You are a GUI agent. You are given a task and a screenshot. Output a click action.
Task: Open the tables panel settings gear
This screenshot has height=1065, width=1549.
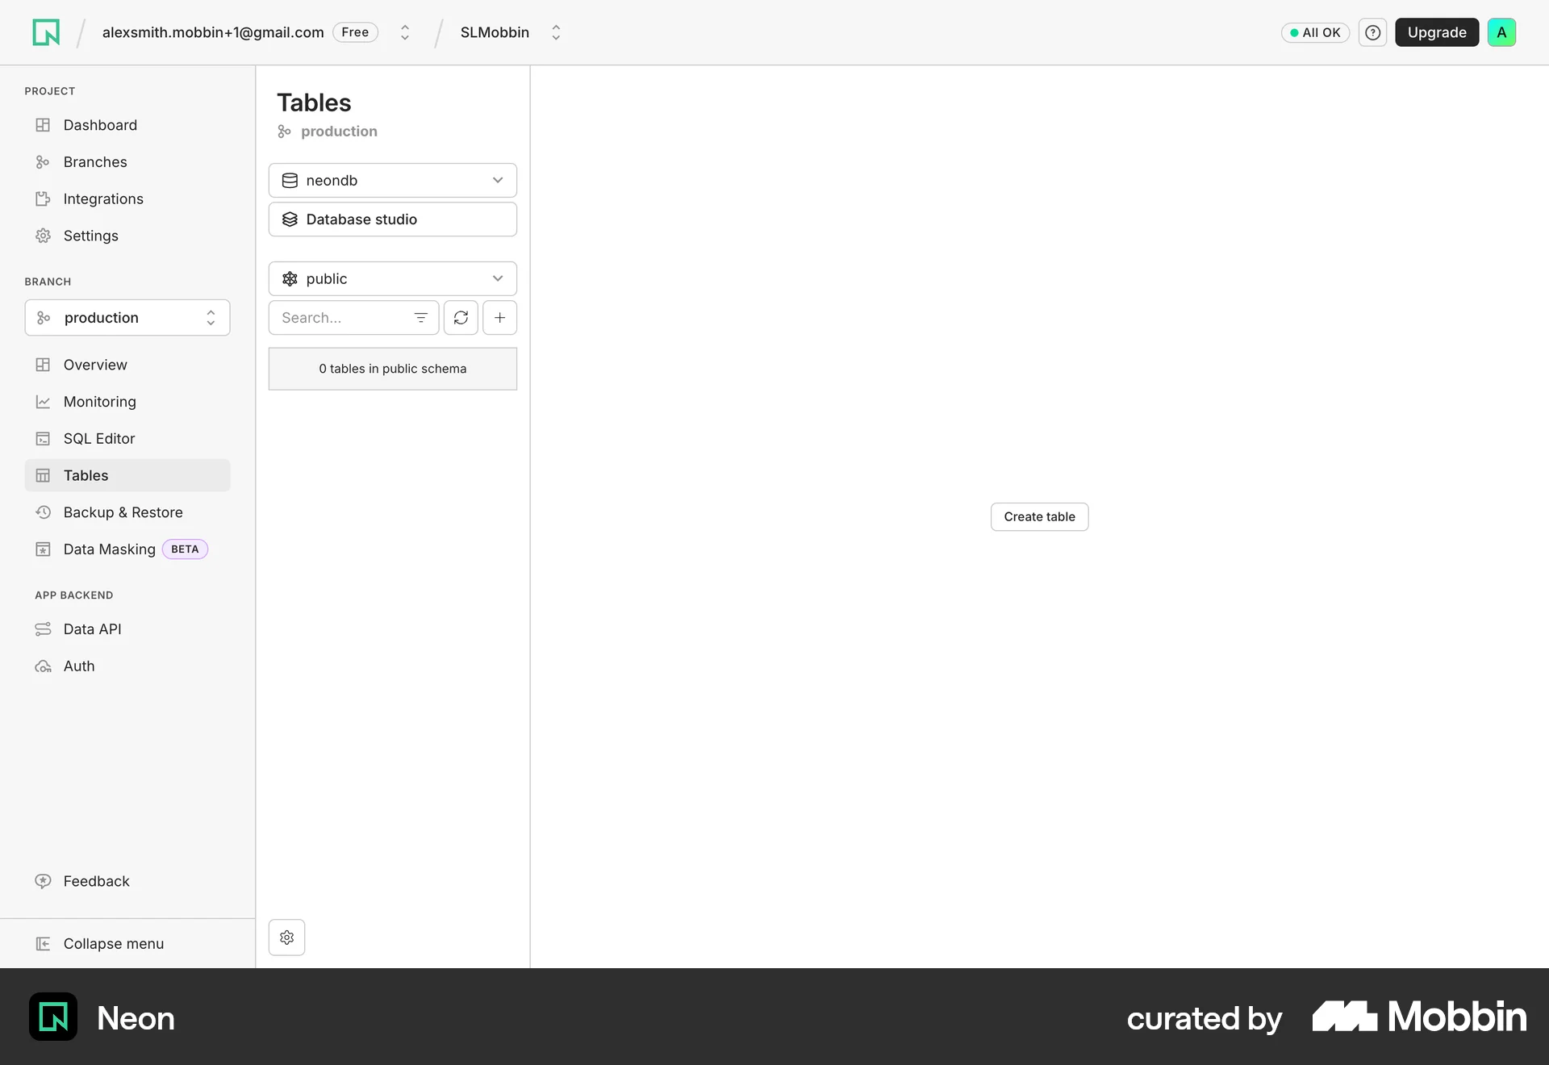click(286, 938)
